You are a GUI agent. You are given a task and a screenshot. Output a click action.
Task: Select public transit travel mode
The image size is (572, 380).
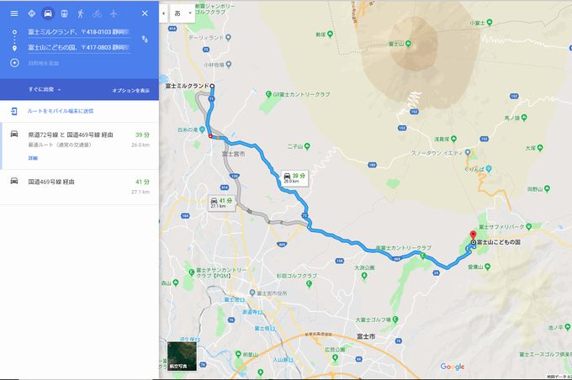(x=64, y=13)
